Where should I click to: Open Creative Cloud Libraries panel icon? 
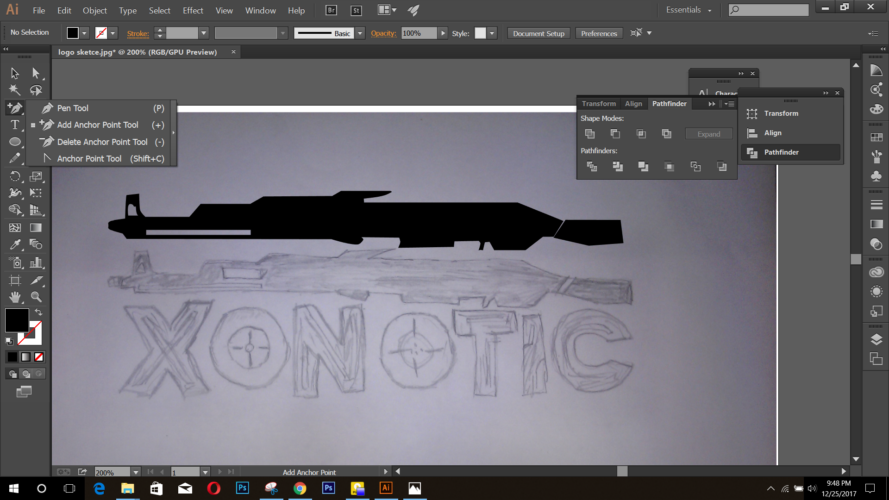click(876, 272)
